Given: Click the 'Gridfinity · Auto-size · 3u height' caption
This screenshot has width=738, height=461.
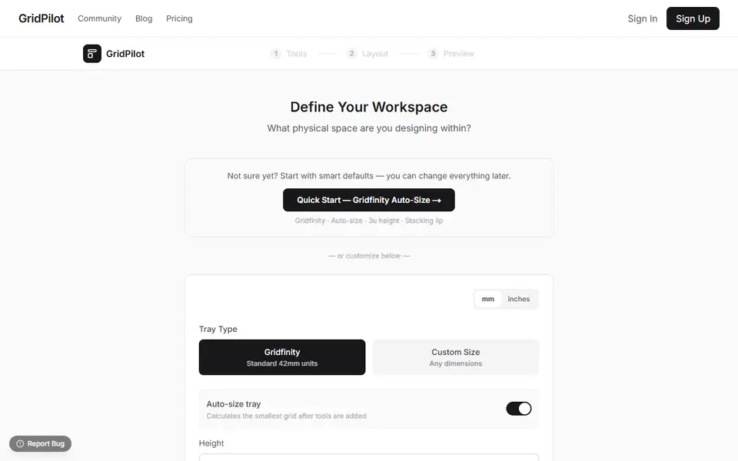Looking at the screenshot, I should pyautogui.click(x=369, y=221).
